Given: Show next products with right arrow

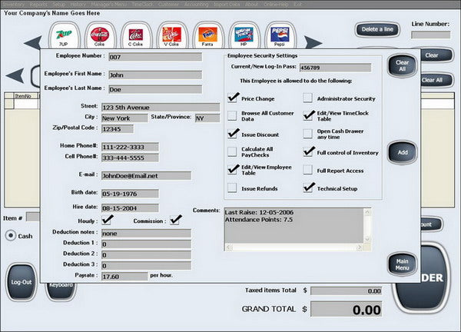Looking at the screenshot, I should [313, 42].
